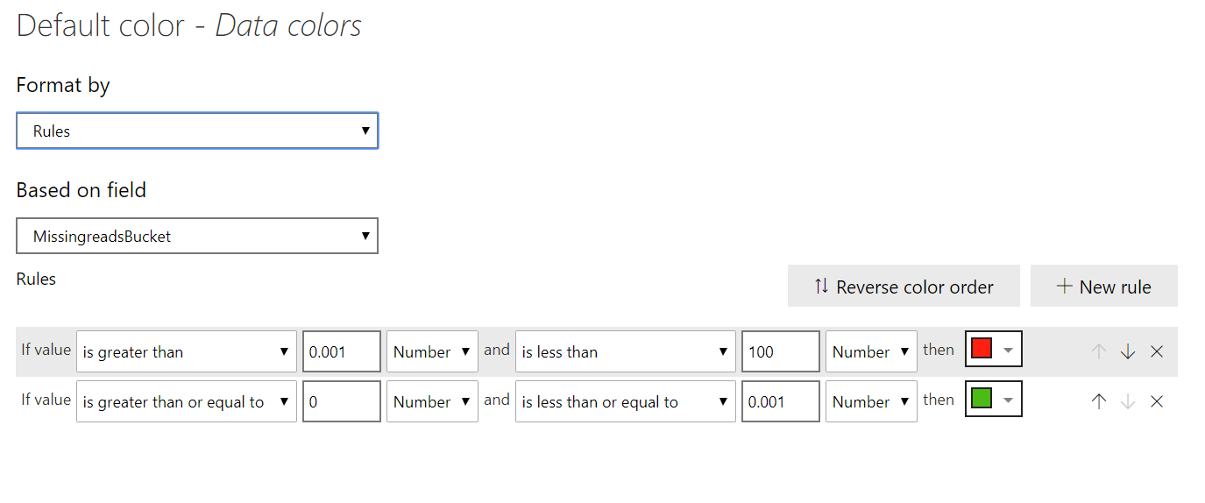Open 'is greater than or equal to' dropdown

click(x=187, y=401)
